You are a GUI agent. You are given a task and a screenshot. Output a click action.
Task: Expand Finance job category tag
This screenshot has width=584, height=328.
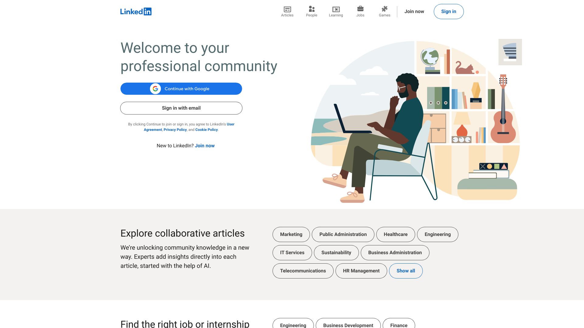[399, 325]
